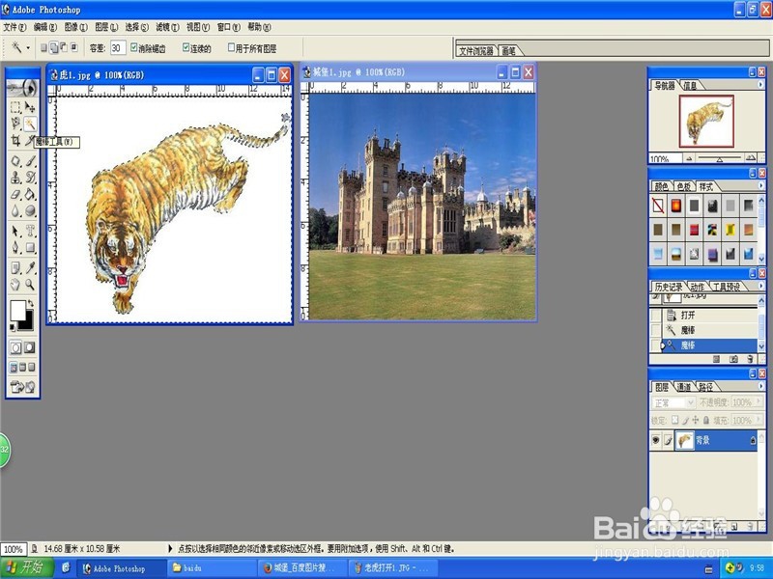This screenshot has width=773, height=579.
Task: Select Add to Selection mode in options bar
Action: [54, 47]
